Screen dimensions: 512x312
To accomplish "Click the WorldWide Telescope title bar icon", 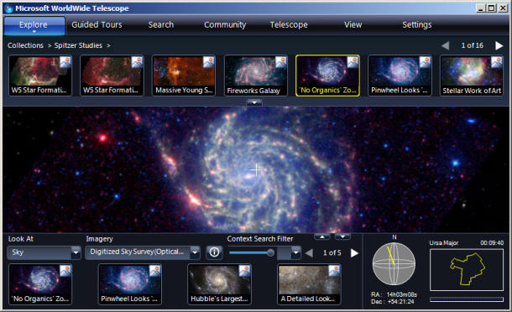I will (9, 9).
